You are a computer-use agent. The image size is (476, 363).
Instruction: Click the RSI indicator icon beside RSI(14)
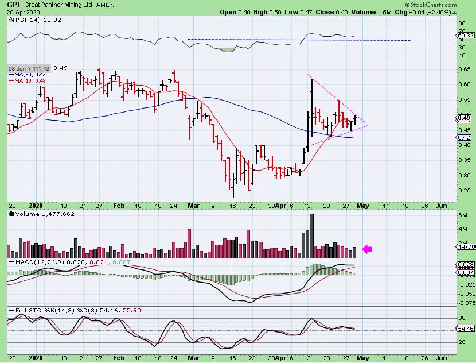[x=11, y=20]
